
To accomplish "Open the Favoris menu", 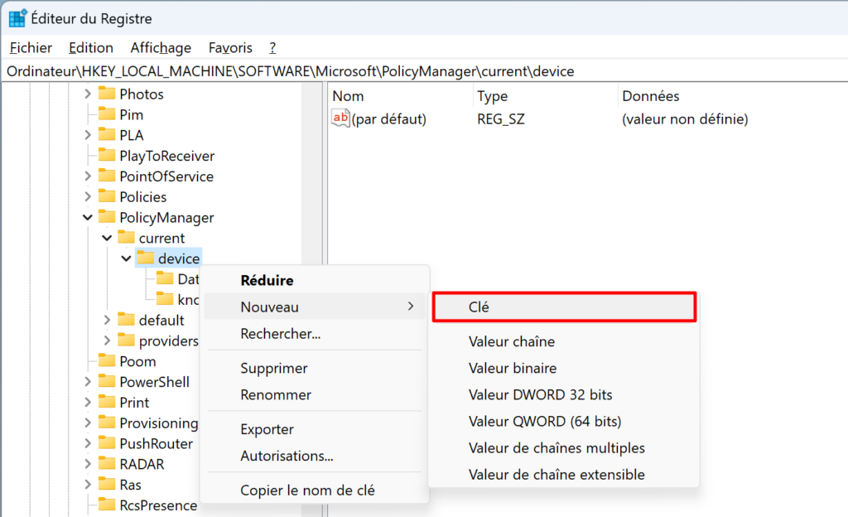I will [x=230, y=47].
